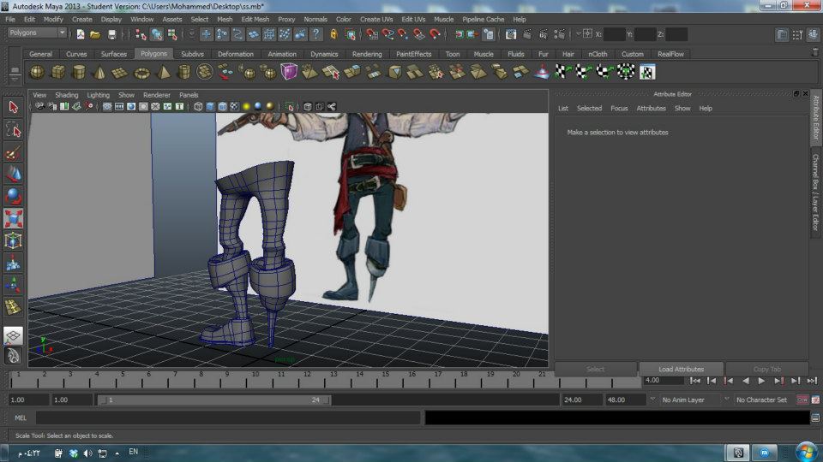Open the New Scene icon
823x462 pixels.
pos(81,34)
